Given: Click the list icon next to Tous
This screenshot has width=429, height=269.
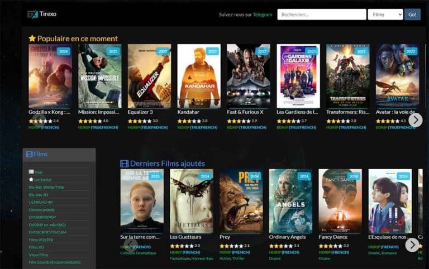Looking at the screenshot, I should point(31,172).
